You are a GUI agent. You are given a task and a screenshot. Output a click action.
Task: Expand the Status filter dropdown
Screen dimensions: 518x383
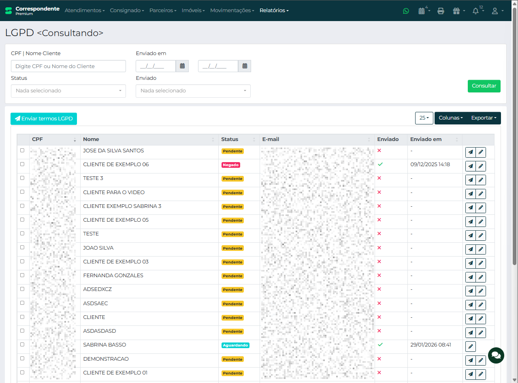click(x=68, y=91)
